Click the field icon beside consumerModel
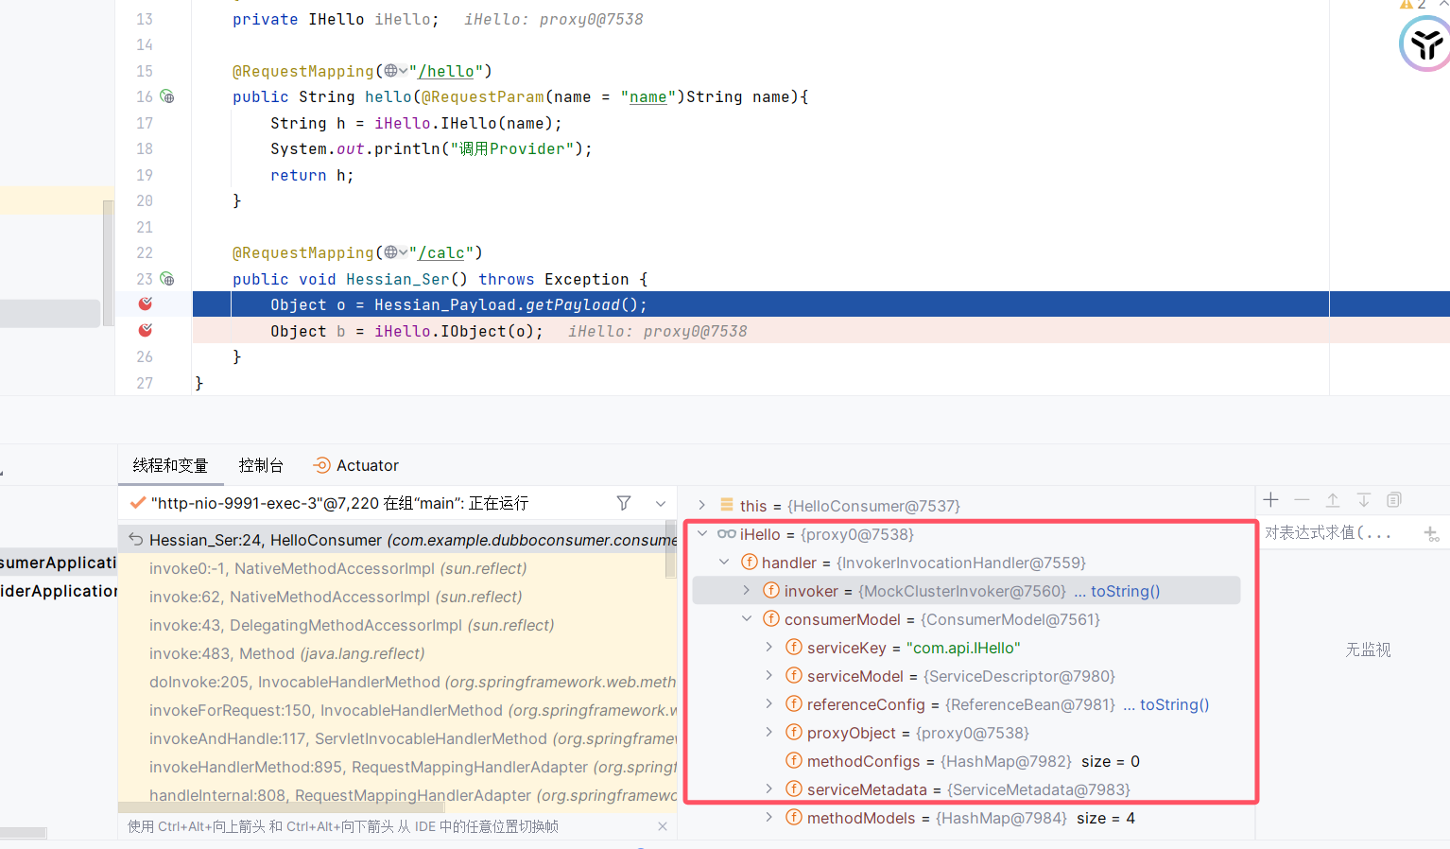 point(771,619)
